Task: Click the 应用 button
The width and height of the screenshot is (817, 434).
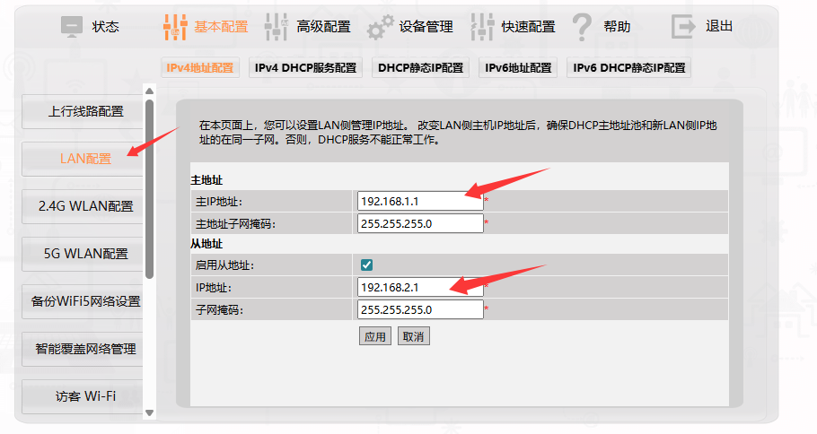Action: tap(375, 336)
